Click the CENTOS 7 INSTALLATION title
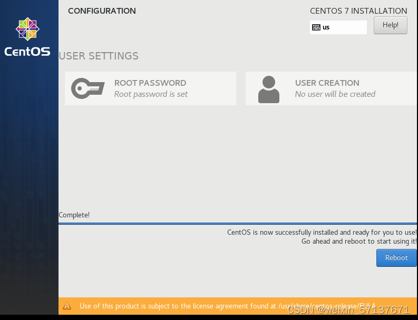 coord(358,11)
